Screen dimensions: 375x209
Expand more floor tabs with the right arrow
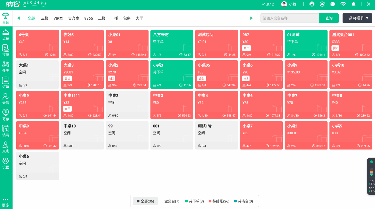[251, 18]
